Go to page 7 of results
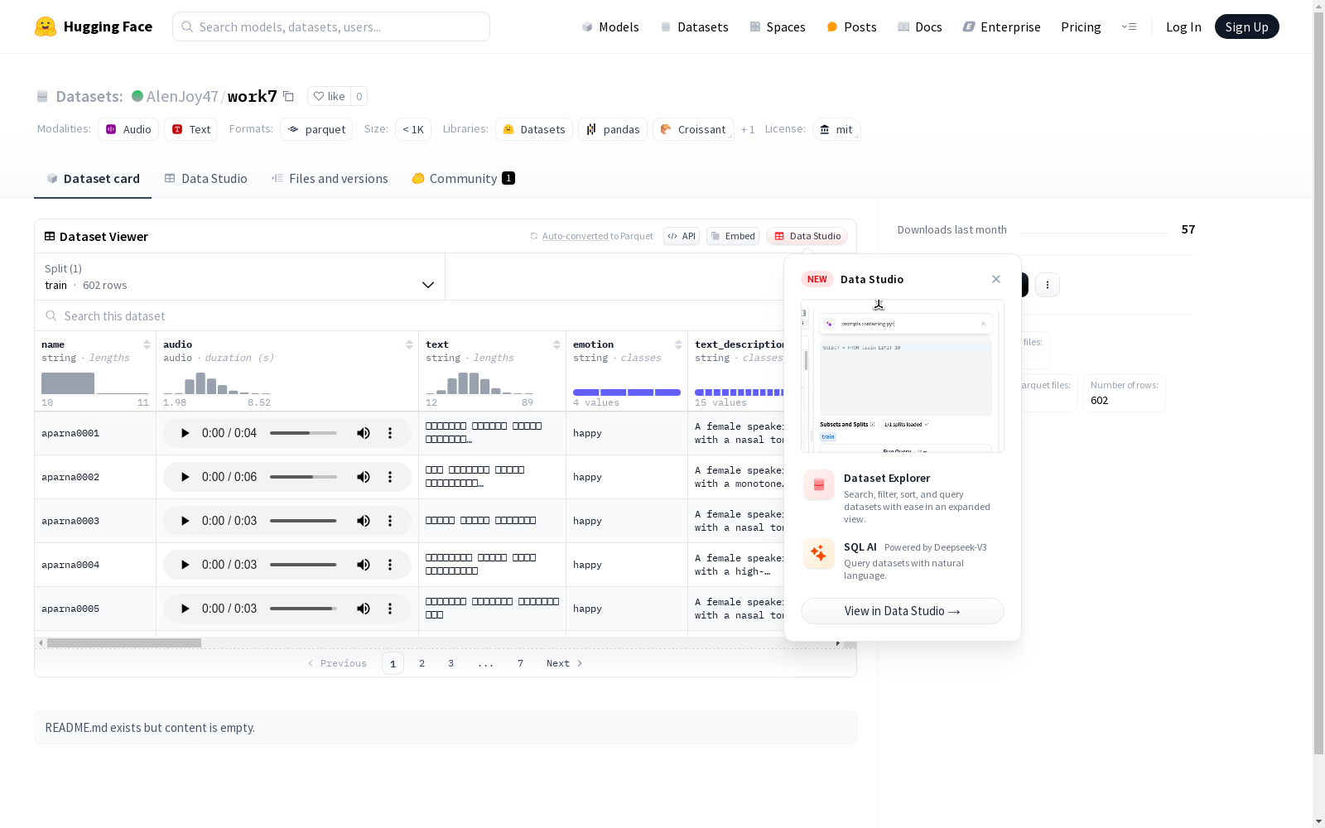This screenshot has height=828, width=1325. 520,663
